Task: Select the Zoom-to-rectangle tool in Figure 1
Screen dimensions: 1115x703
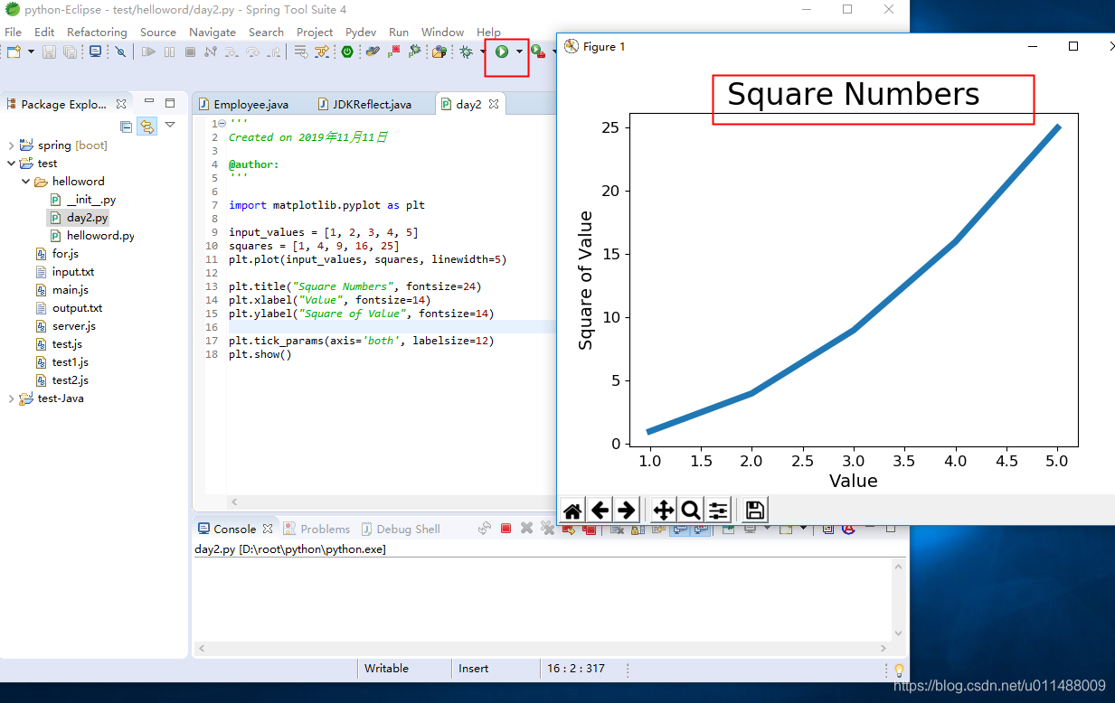Action: pyautogui.click(x=690, y=510)
